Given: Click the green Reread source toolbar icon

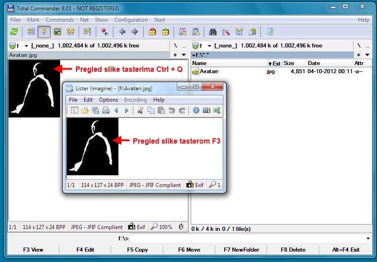Looking at the screenshot, I should 14,32.
